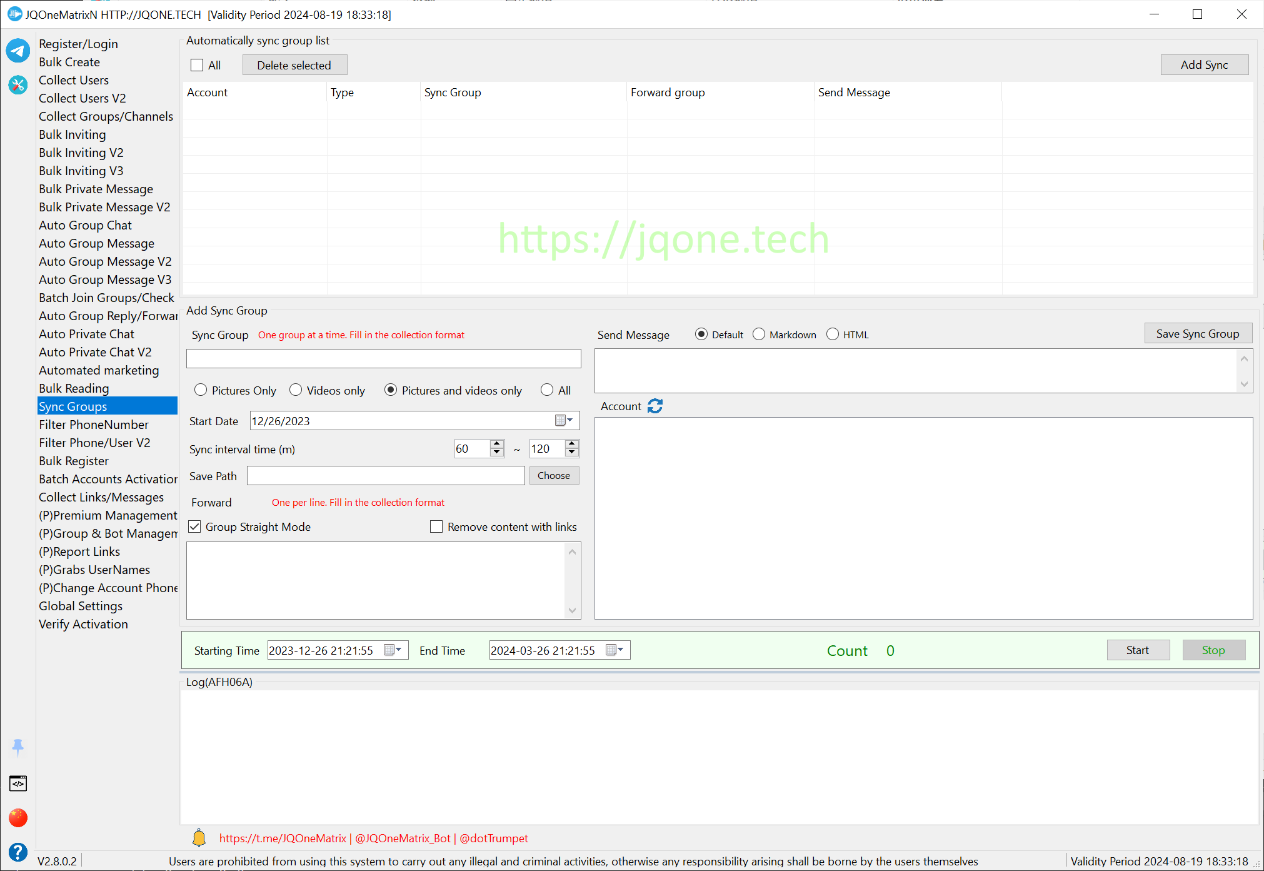Tick the All checkbox in sync list
1264x871 pixels.
click(x=197, y=65)
